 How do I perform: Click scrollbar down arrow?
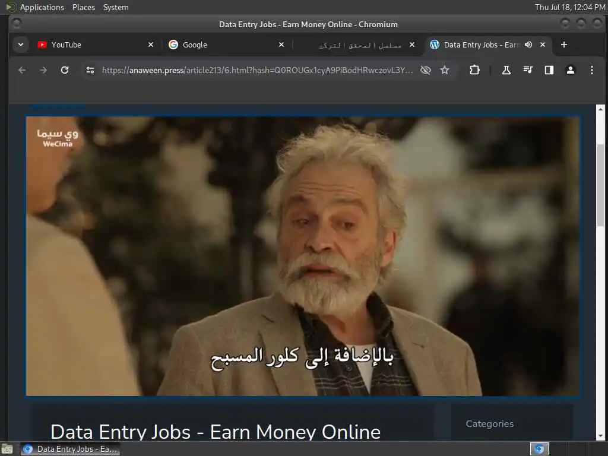600,436
